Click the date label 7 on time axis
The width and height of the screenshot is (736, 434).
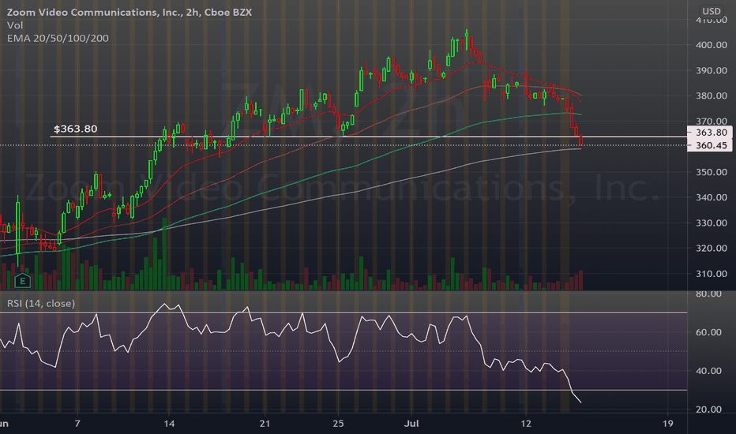tap(77, 424)
